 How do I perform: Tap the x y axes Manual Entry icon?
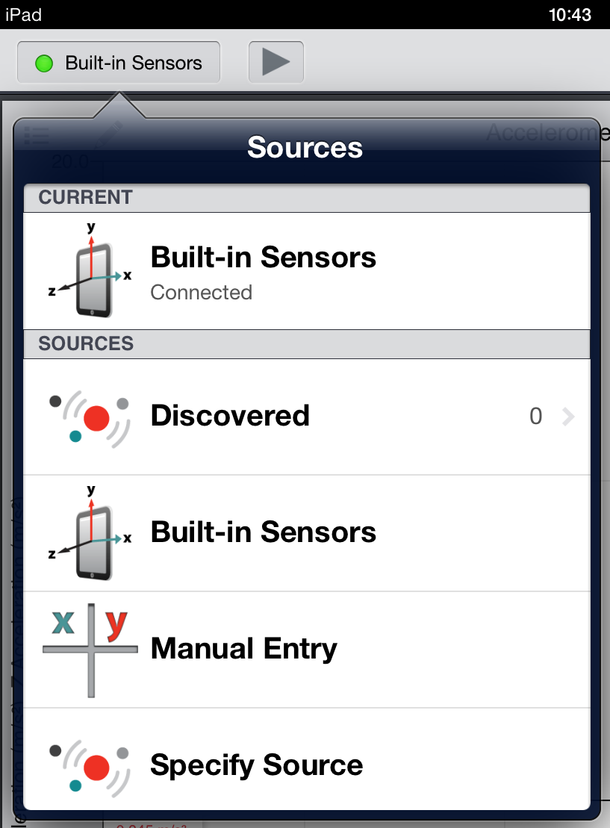[90, 650]
